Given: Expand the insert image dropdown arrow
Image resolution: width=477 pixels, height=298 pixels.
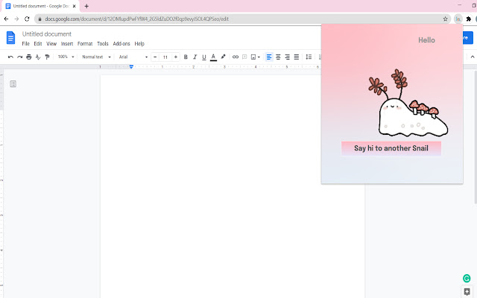Looking at the screenshot, I should (259, 57).
